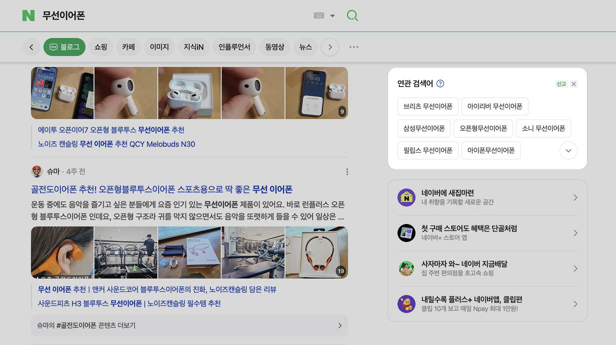Click the 슈마 author name
Screen dimensions: 616x345
(x=53, y=171)
